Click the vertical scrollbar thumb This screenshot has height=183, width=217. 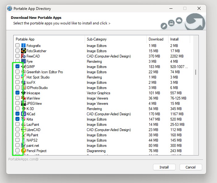195,72
